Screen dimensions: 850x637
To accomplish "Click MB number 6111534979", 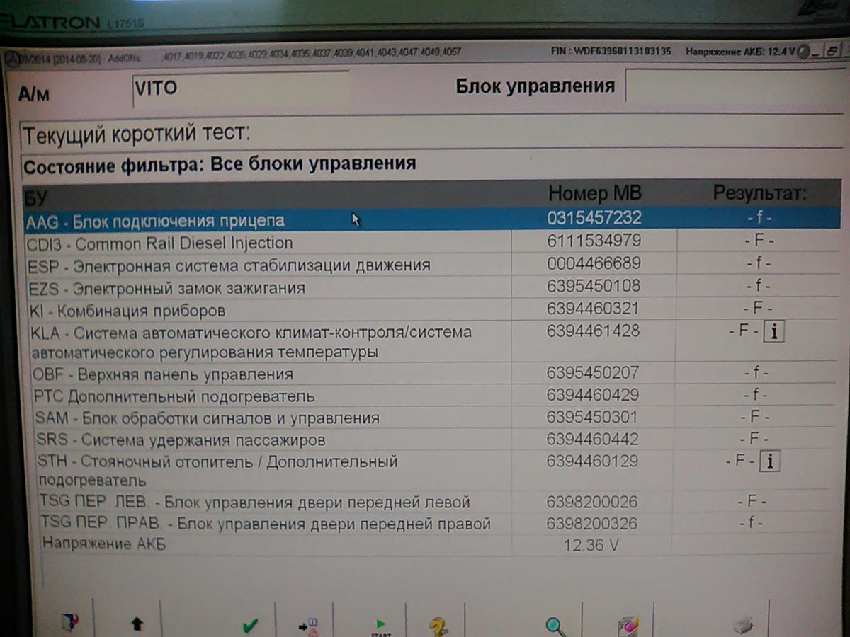I will [x=594, y=241].
